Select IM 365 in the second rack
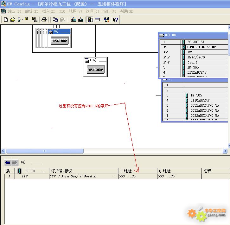230x225 pixels. pos(195,95)
